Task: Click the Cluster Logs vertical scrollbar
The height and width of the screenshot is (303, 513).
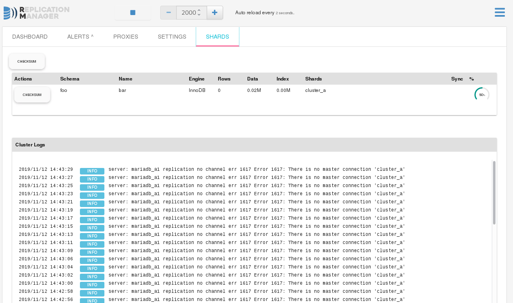Action: click(494, 192)
